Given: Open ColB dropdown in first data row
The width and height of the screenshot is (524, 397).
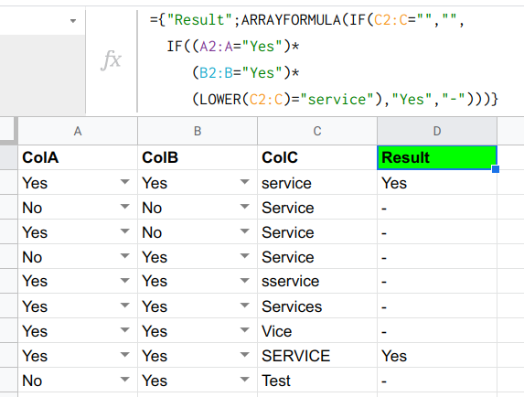Looking at the screenshot, I should [245, 182].
